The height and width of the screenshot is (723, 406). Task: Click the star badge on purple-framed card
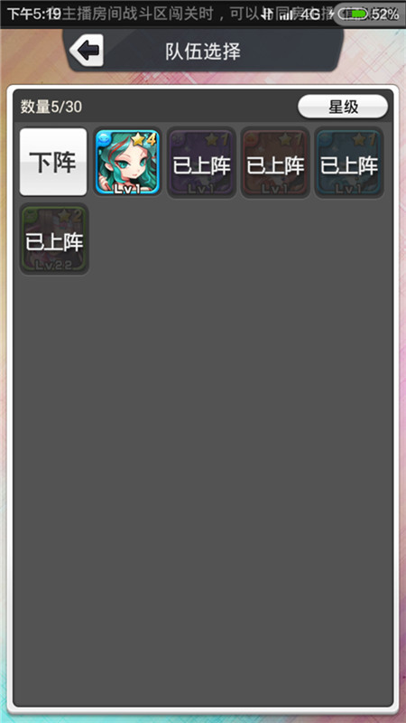[x=217, y=139]
